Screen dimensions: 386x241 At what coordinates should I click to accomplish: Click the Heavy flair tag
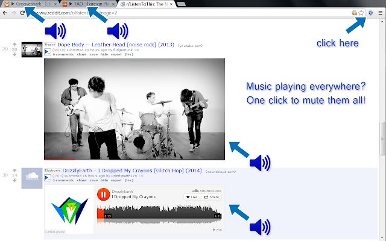coord(50,45)
